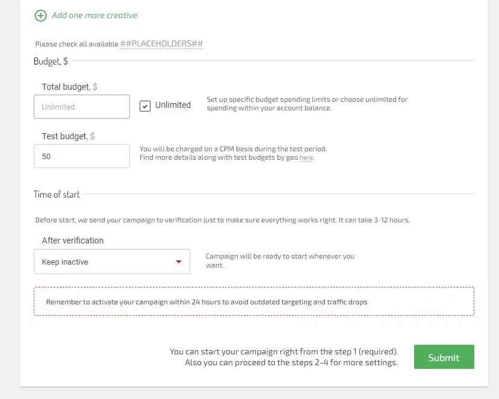Open the "Keep inactive" dropdown
Image resolution: width=499 pixels, height=399 pixels.
click(112, 262)
